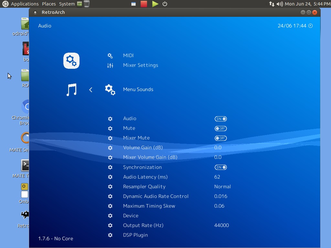Open the DSP Plugin entry

pos(135,235)
